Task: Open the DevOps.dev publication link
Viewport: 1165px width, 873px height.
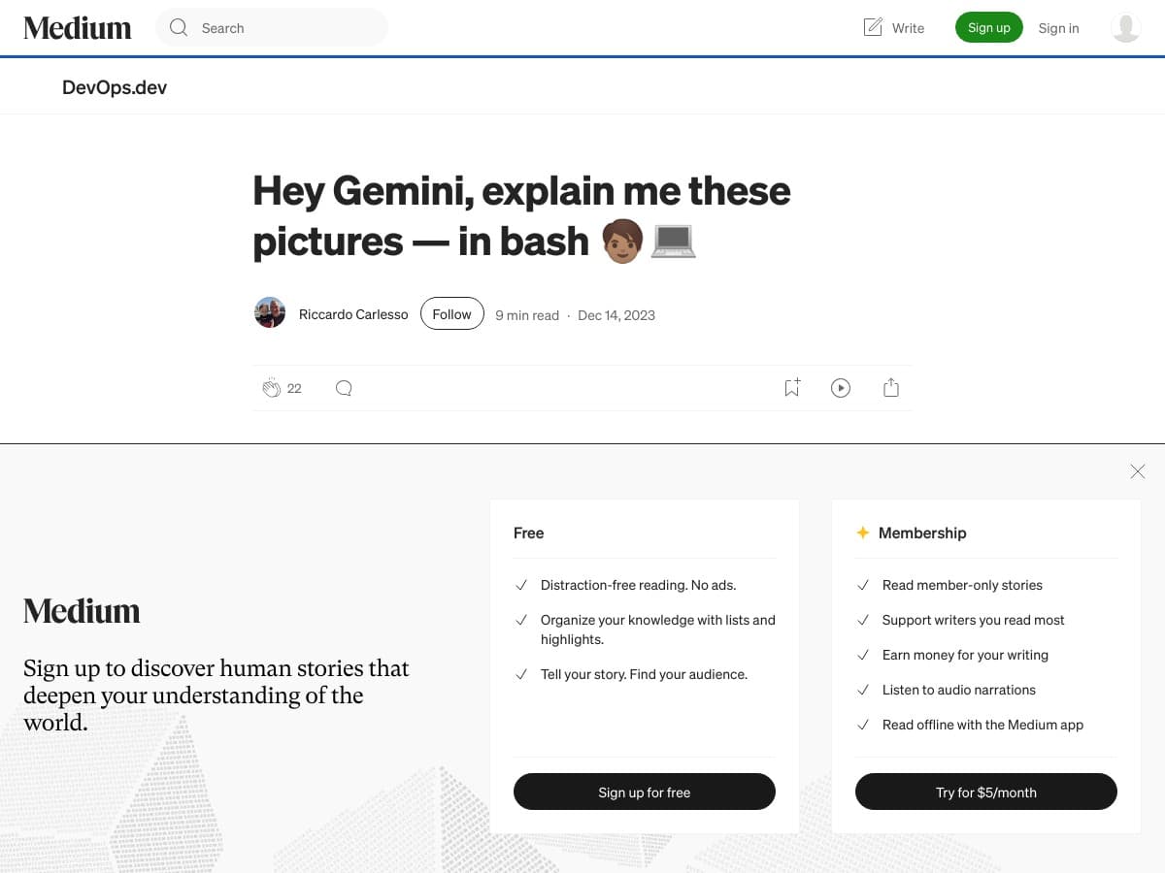Action: tap(115, 87)
